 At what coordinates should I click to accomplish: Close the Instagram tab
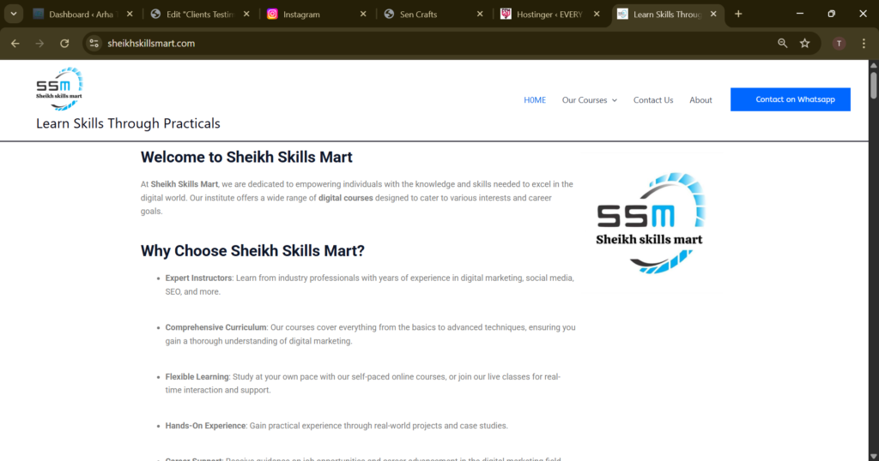click(x=363, y=14)
